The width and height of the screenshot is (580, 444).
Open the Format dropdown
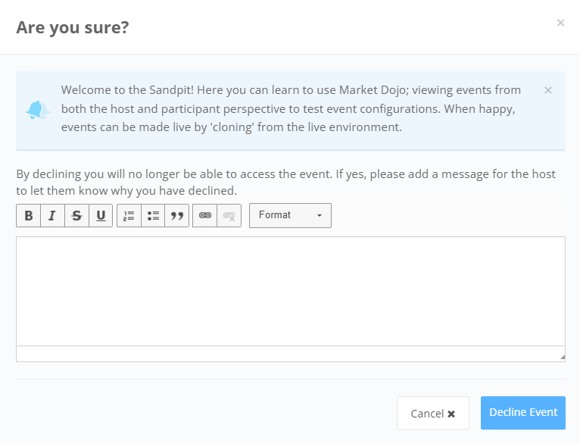tap(290, 215)
